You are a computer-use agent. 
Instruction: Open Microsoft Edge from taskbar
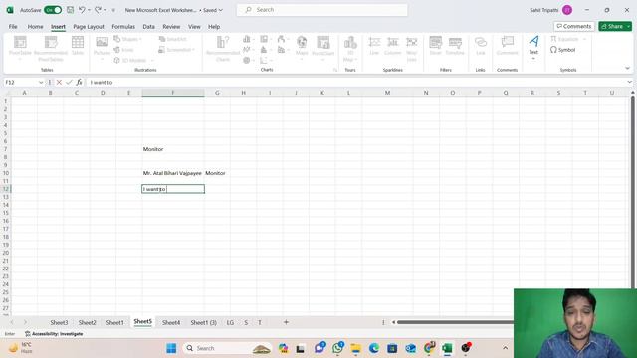pos(374,348)
